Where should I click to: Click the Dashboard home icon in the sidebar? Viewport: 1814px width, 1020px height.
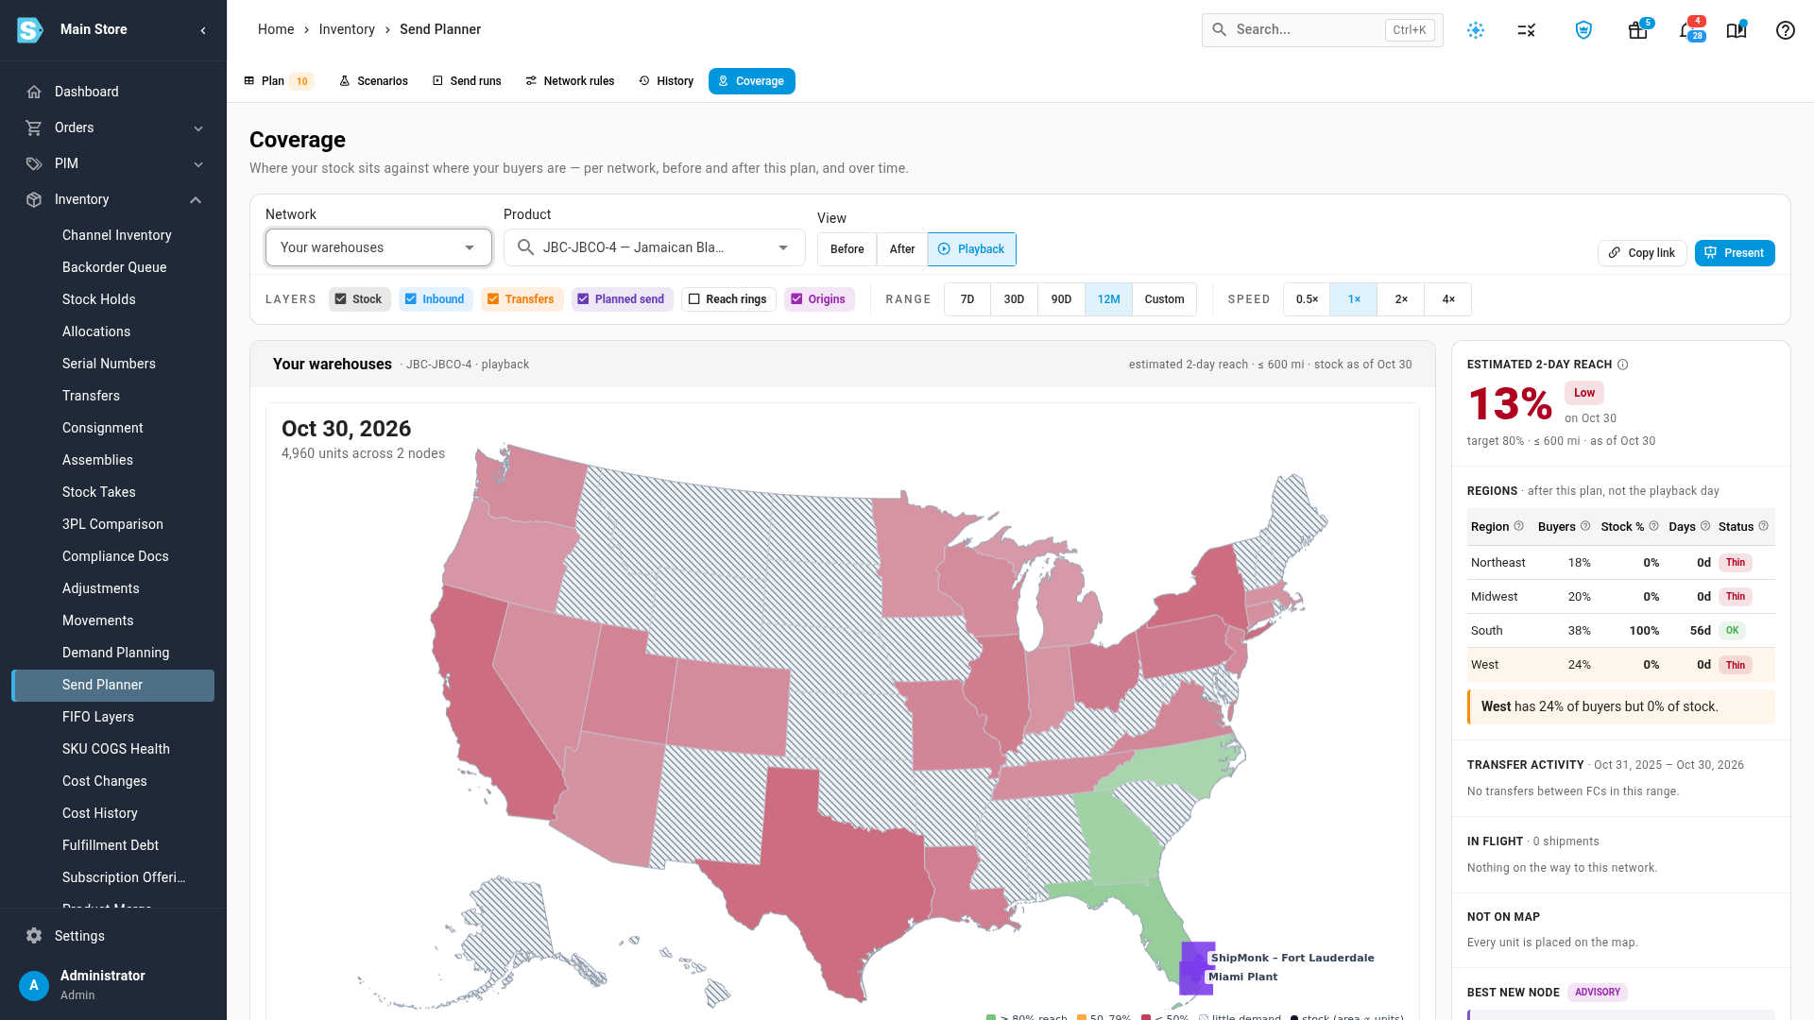[34, 92]
